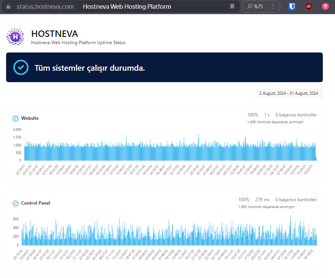The width and height of the screenshot is (335, 278).
Task: Click the lock icon in address bar
Action: coord(8,6)
